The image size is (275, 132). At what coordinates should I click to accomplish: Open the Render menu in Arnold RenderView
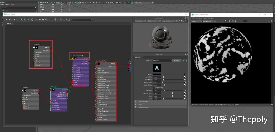point(211,18)
